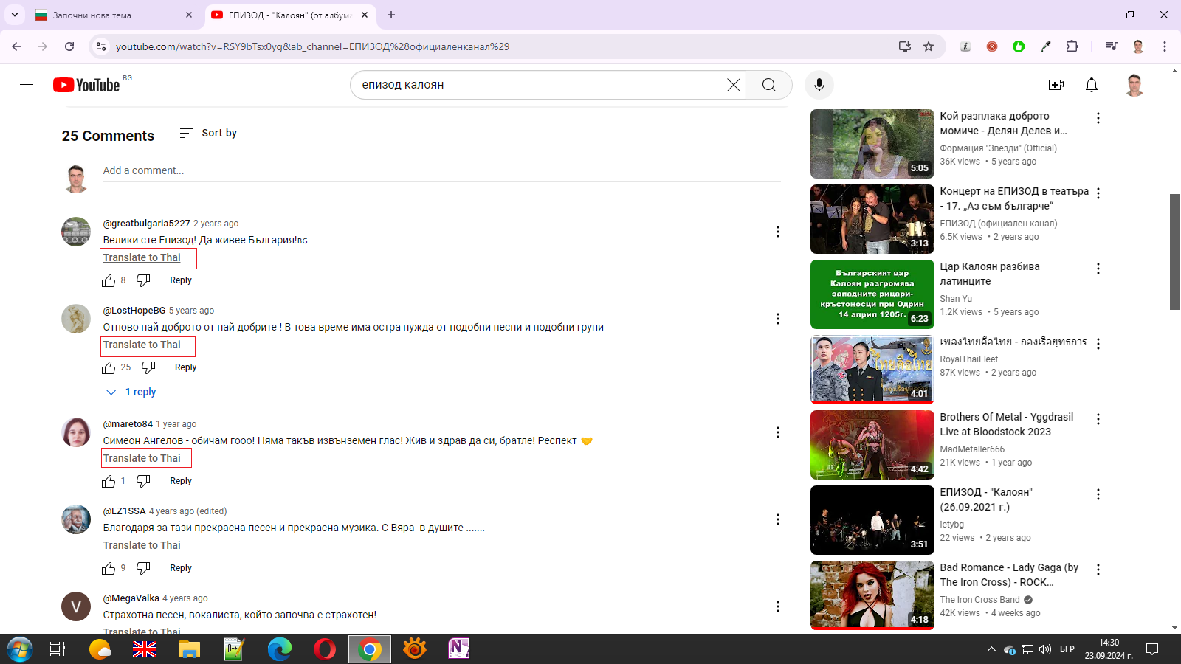Open options for 'Кой разплака доброто момиче' video
The width and height of the screenshot is (1181, 664).
[1098, 118]
